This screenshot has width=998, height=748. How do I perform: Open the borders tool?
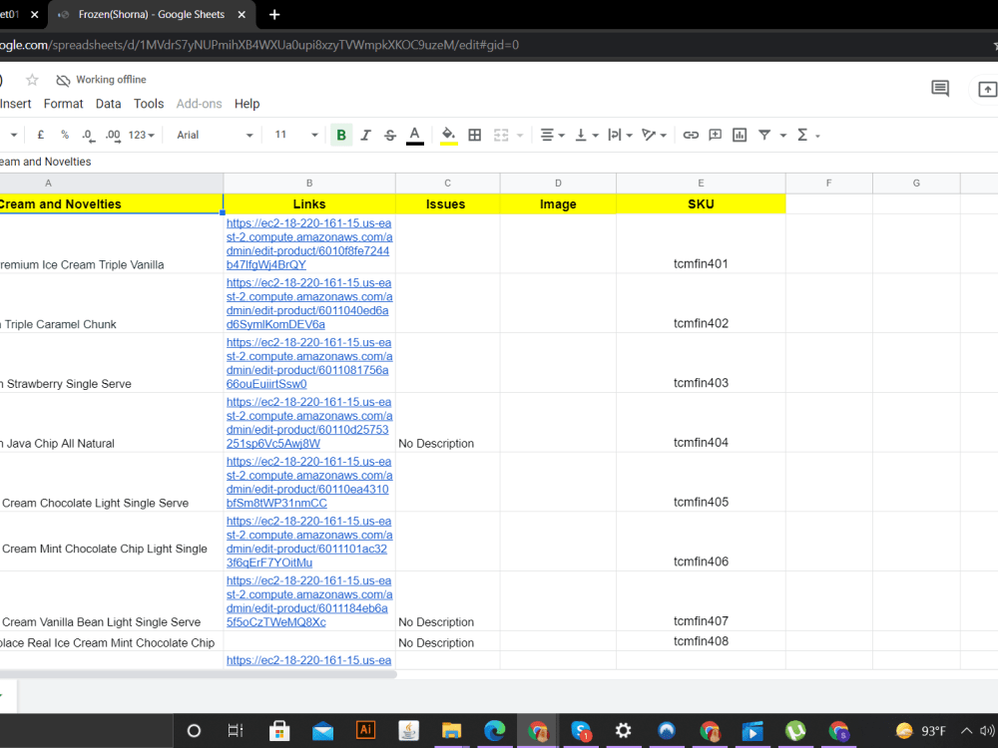pyautogui.click(x=475, y=135)
